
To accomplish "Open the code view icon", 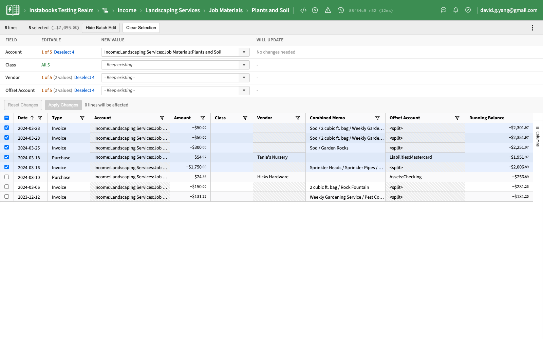I will [303, 10].
